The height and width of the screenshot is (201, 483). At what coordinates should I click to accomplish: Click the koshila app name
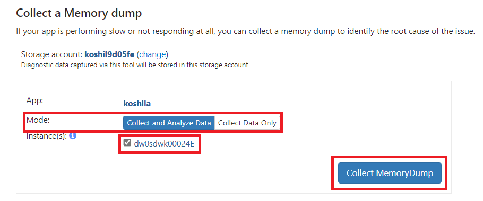coord(137,104)
